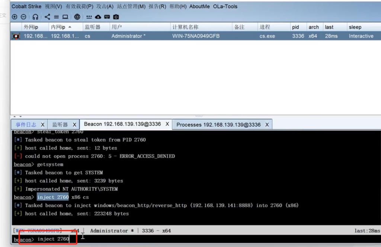
Task: Open the 帮助(H) menu
Action: pos(178,7)
